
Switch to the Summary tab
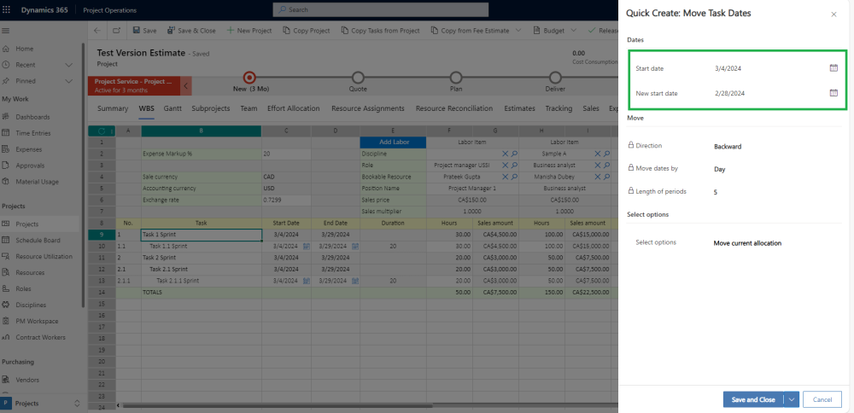(x=113, y=108)
